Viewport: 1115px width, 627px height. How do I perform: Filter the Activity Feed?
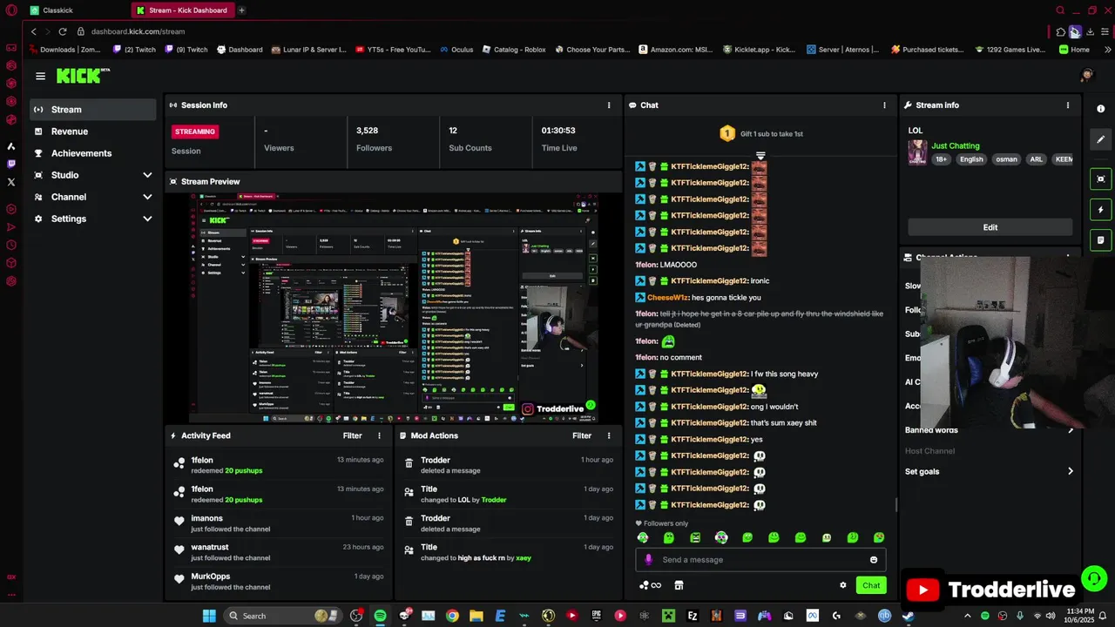point(352,435)
